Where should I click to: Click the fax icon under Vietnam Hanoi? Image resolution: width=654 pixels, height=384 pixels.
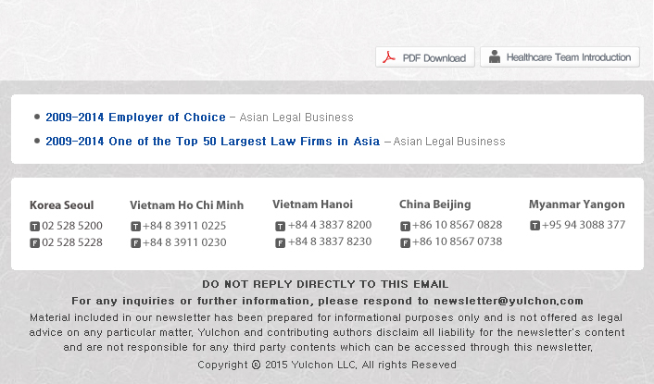(281, 242)
